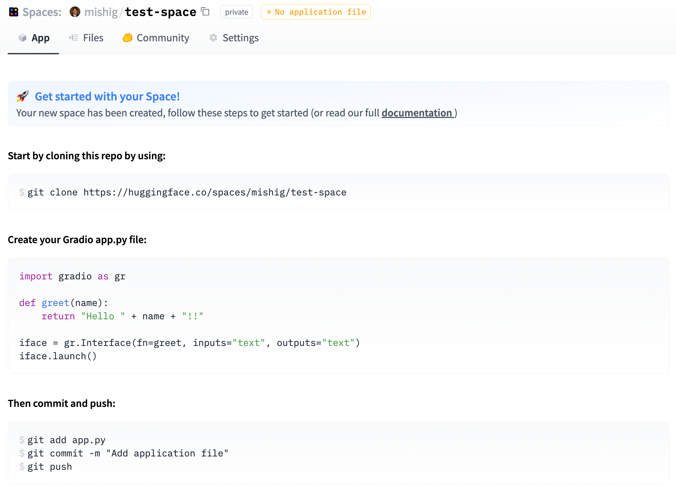Click the rocket emoji icon
The image size is (676, 490).
(x=23, y=96)
